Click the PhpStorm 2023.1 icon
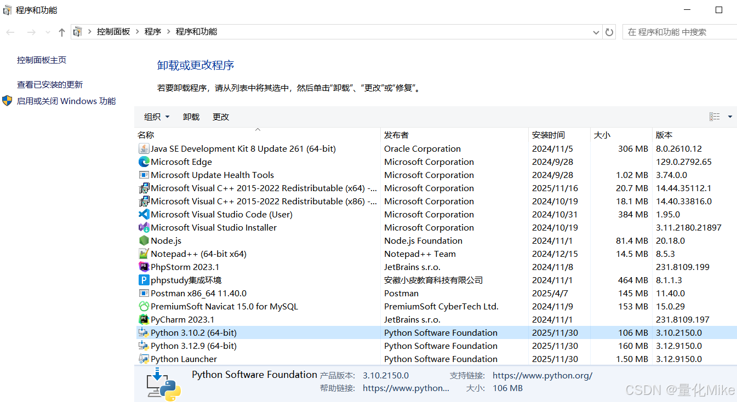 click(x=144, y=267)
